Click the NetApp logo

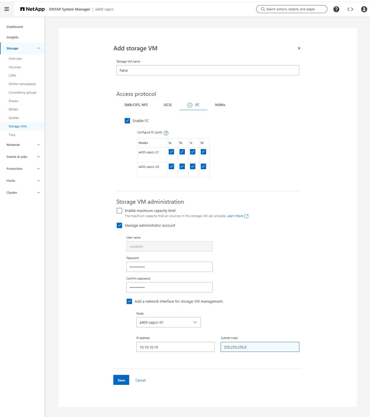click(x=32, y=9)
